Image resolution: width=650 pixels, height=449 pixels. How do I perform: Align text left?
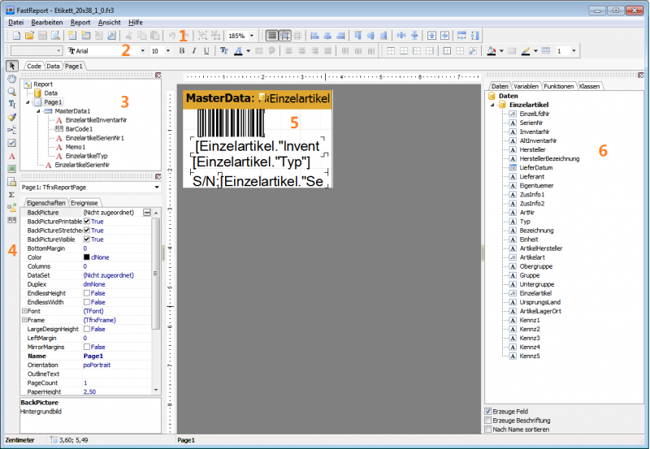[x=289, y=50]
